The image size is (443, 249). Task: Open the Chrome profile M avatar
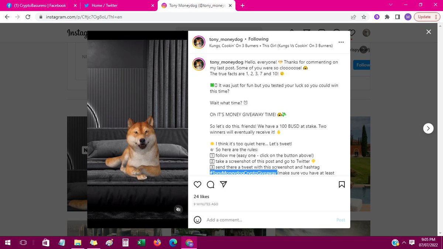click(408, 17)
